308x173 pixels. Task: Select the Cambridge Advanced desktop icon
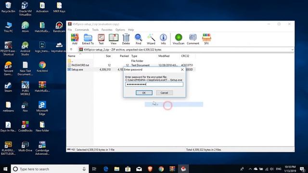click(42, 148)
